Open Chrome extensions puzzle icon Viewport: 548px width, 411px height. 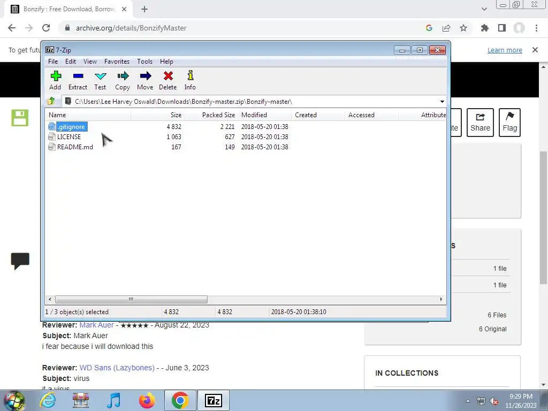tap(485, 28)
